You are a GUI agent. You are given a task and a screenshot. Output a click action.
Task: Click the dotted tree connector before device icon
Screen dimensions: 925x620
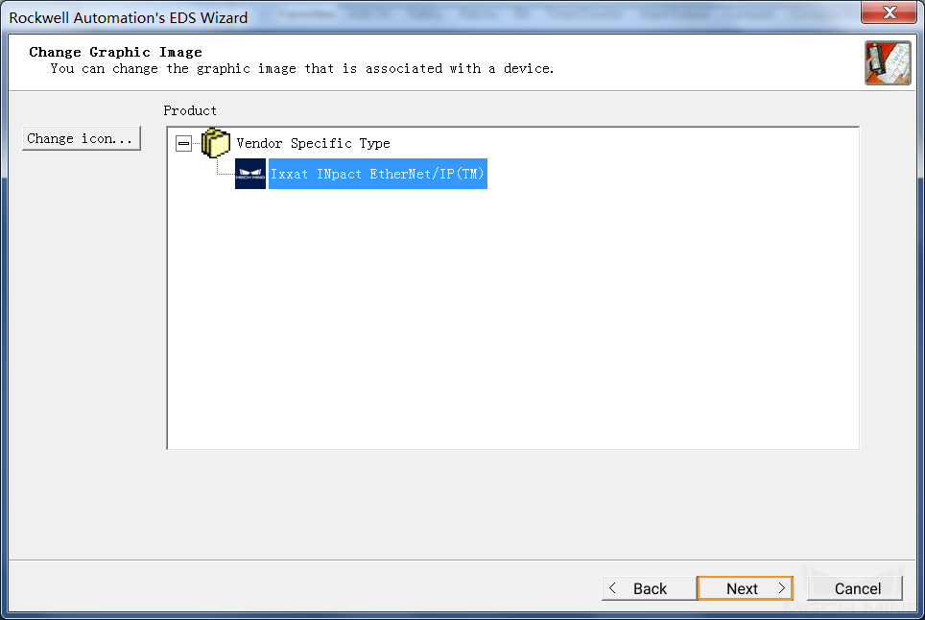tap(225, 168)
